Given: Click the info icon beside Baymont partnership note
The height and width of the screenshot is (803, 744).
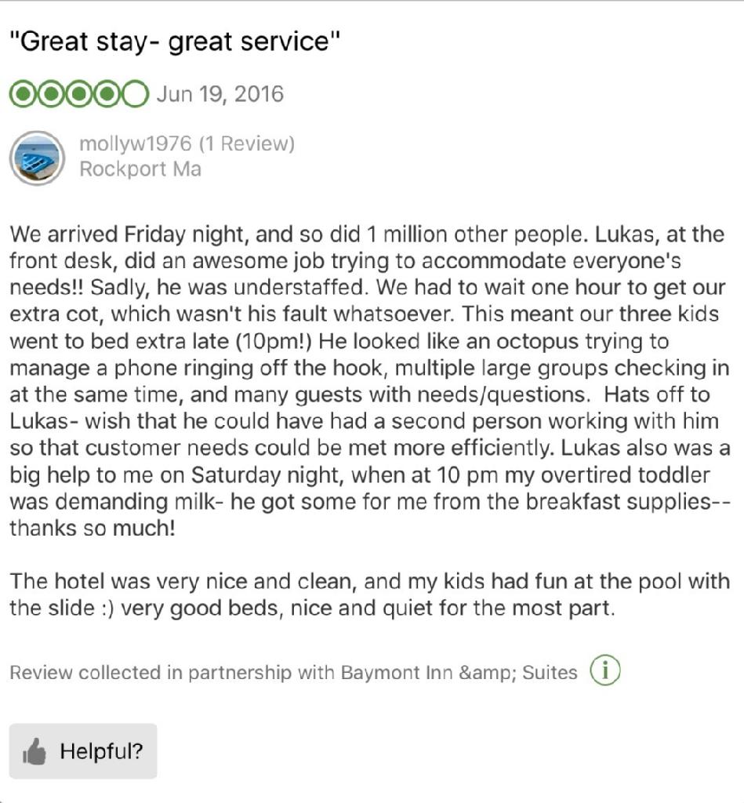Looking at the screenshot, I should [604, 671].
